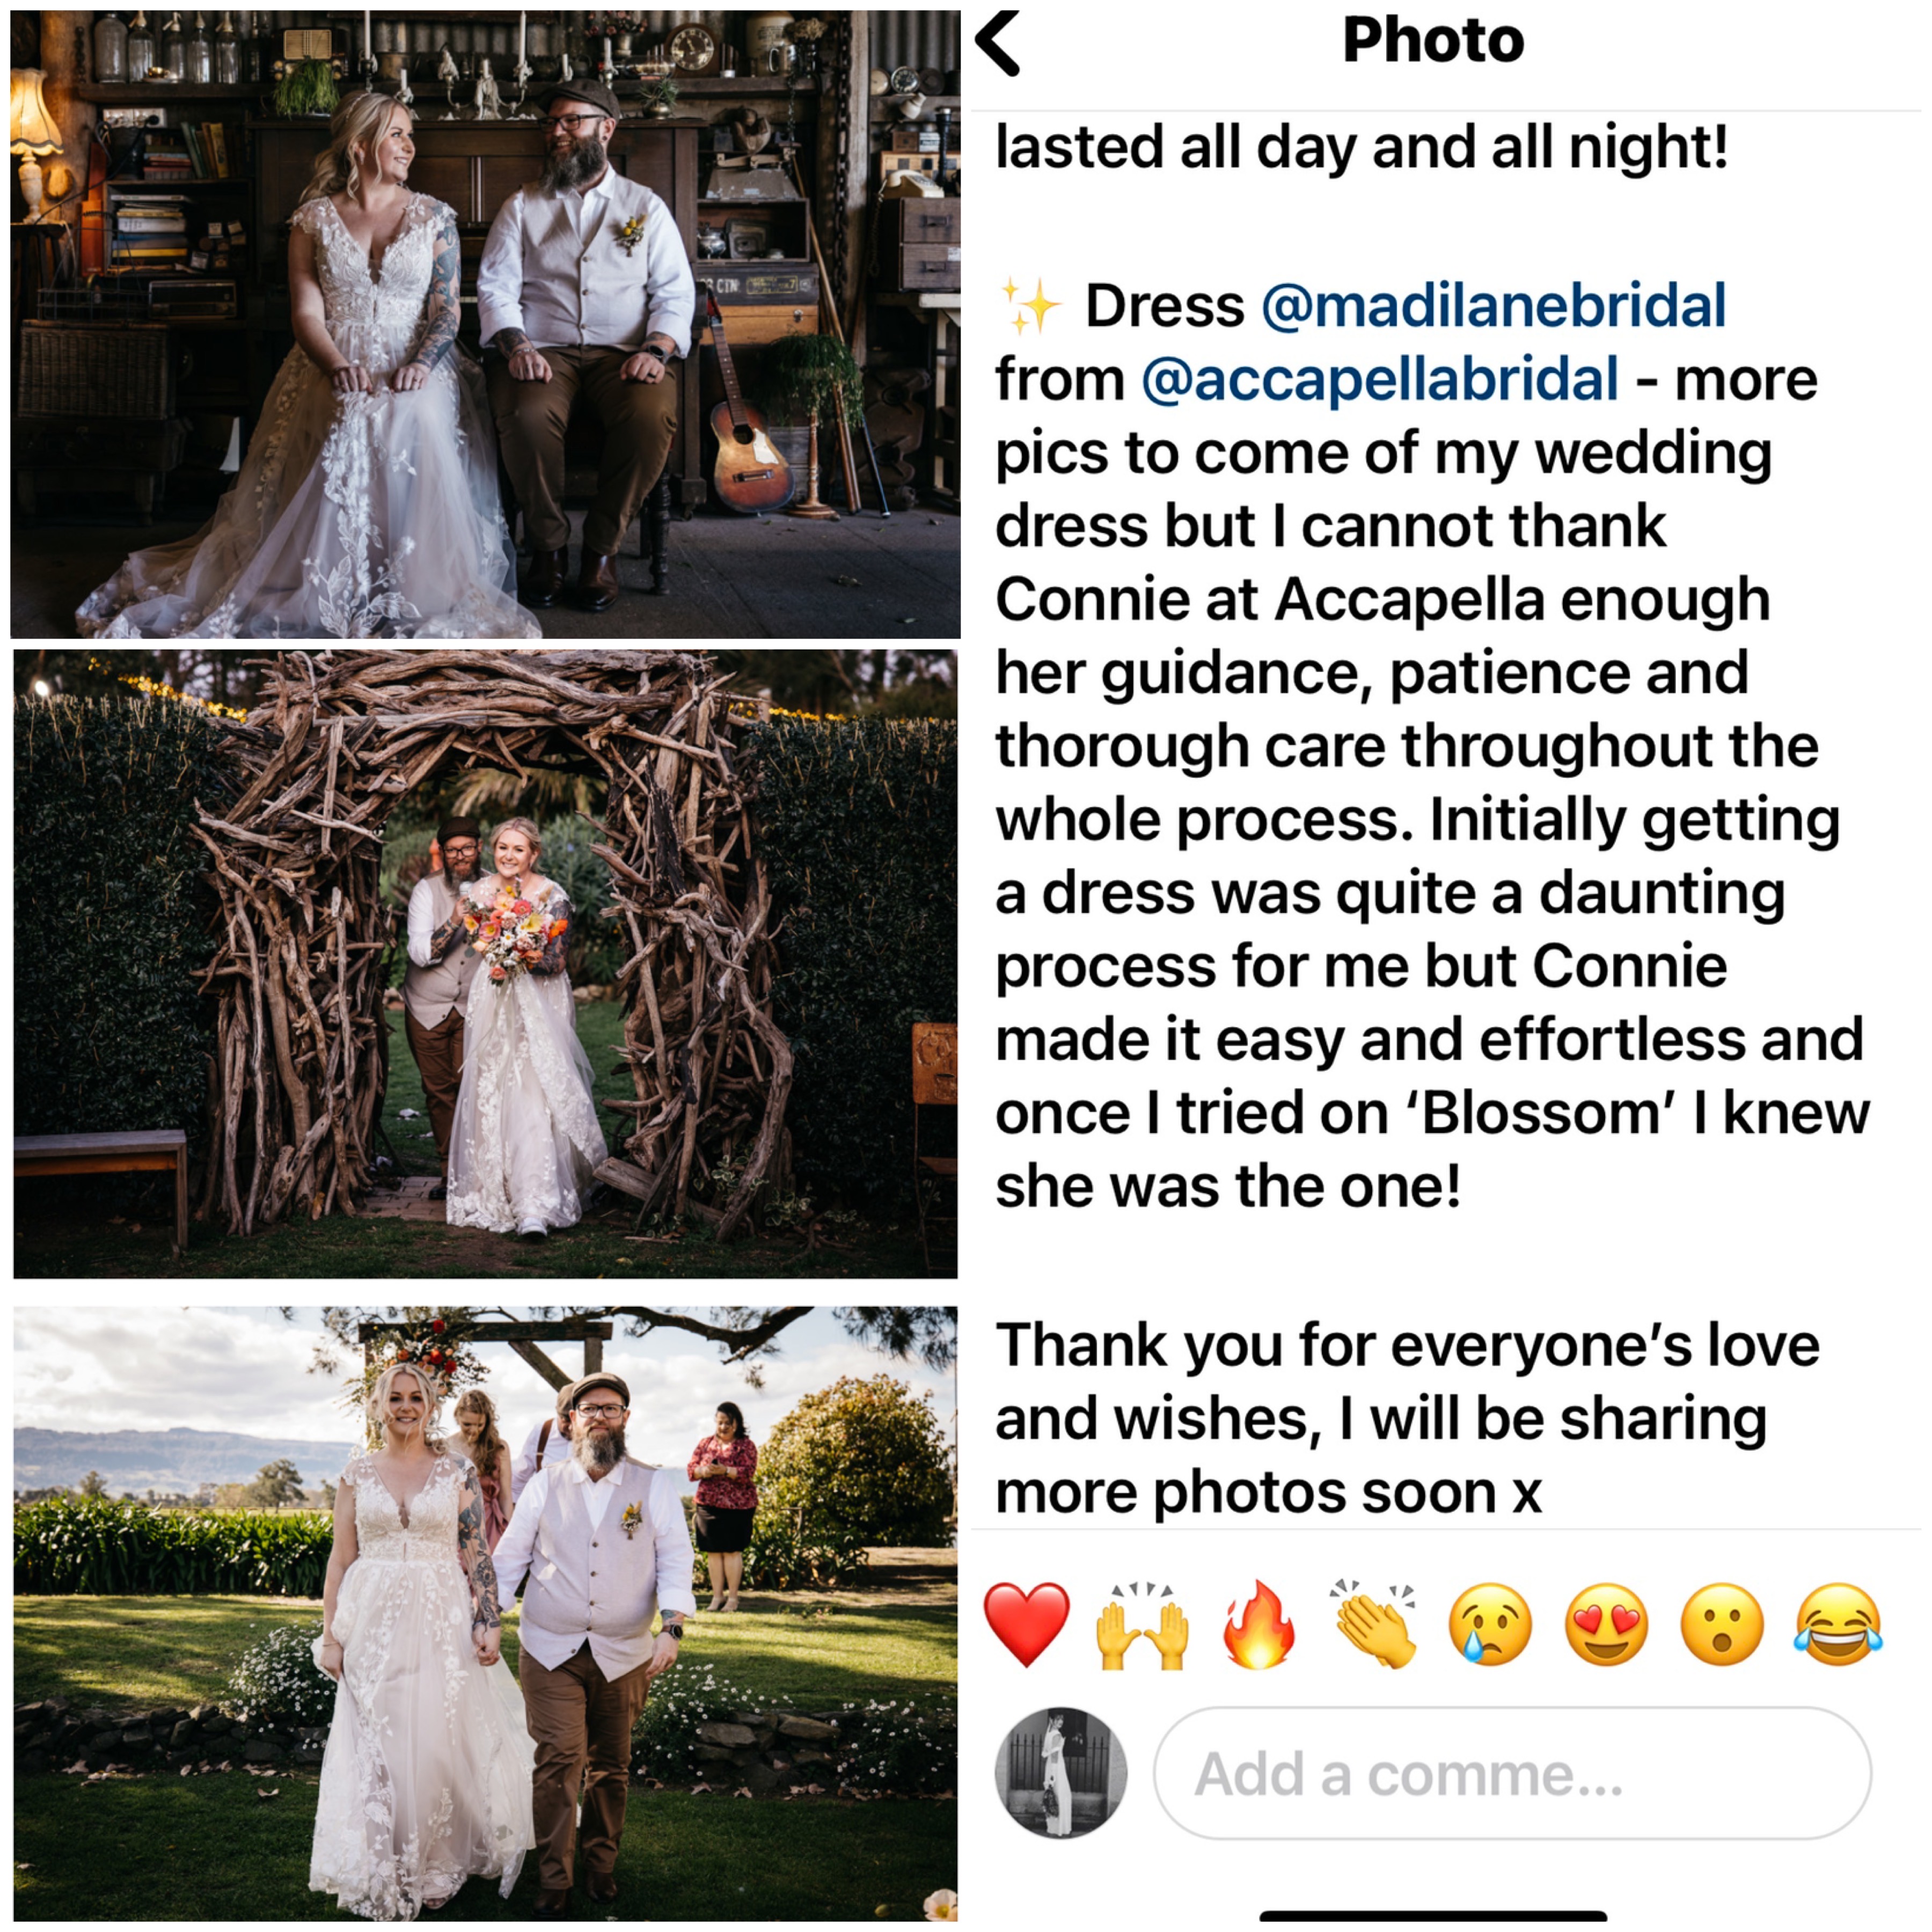
Task: Open the @madilanebridal profile link
Action: point(1494,305)
